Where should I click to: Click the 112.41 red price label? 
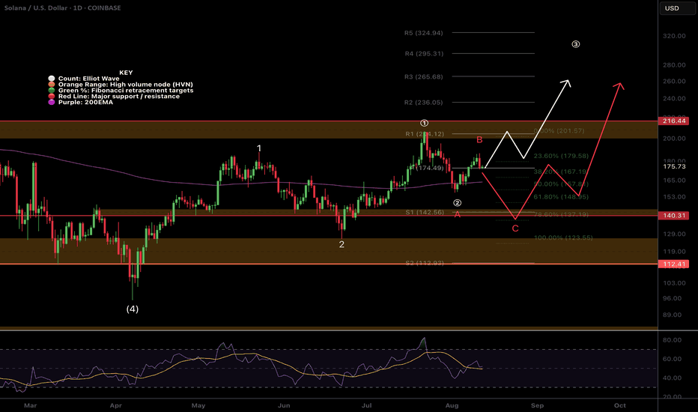tap(674, 264)
